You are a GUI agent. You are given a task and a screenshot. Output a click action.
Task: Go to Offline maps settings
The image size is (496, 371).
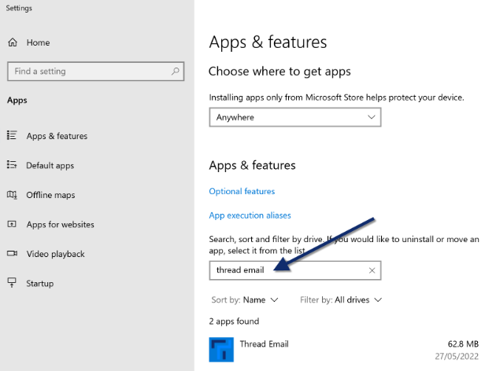[x=50, y=195]
